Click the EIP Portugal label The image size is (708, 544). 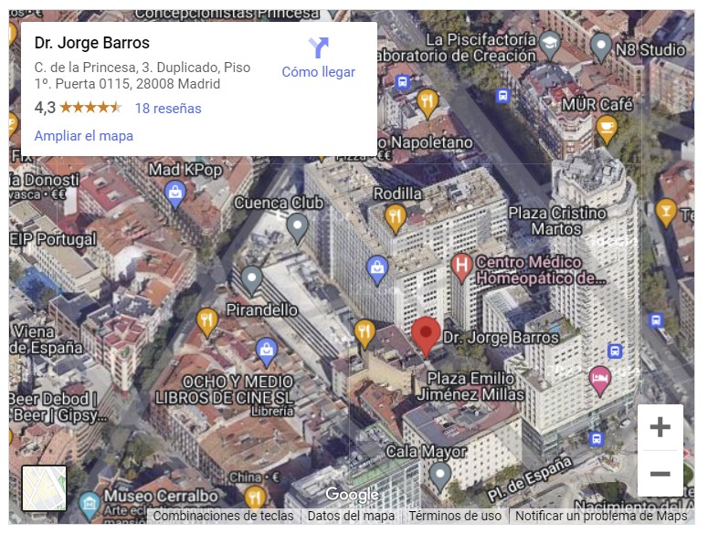pos(53,239)
